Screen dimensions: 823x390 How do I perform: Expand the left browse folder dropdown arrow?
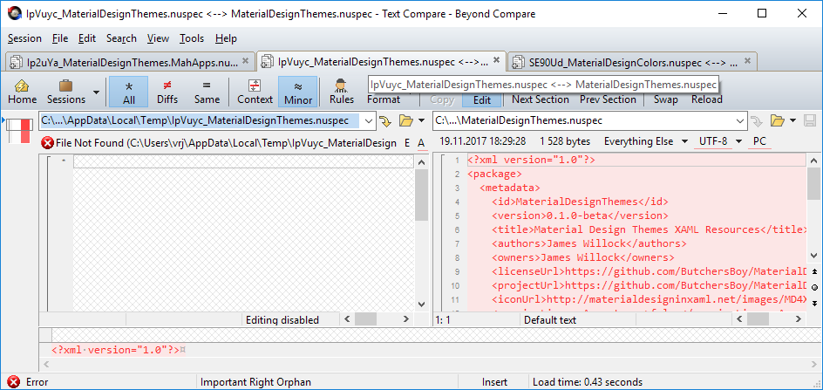[421, 121]
